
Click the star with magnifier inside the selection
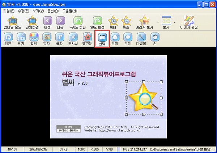click(143, 98)
